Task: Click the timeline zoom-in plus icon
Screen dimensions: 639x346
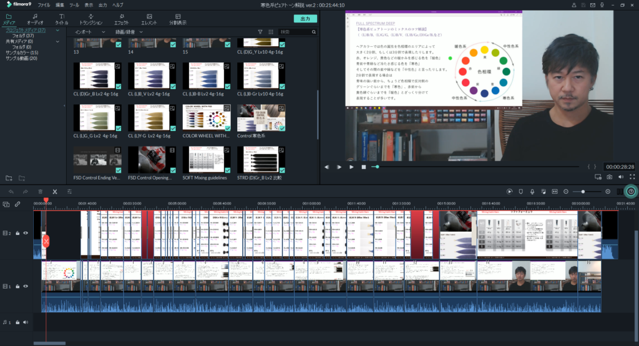Action: coord(608,191)
